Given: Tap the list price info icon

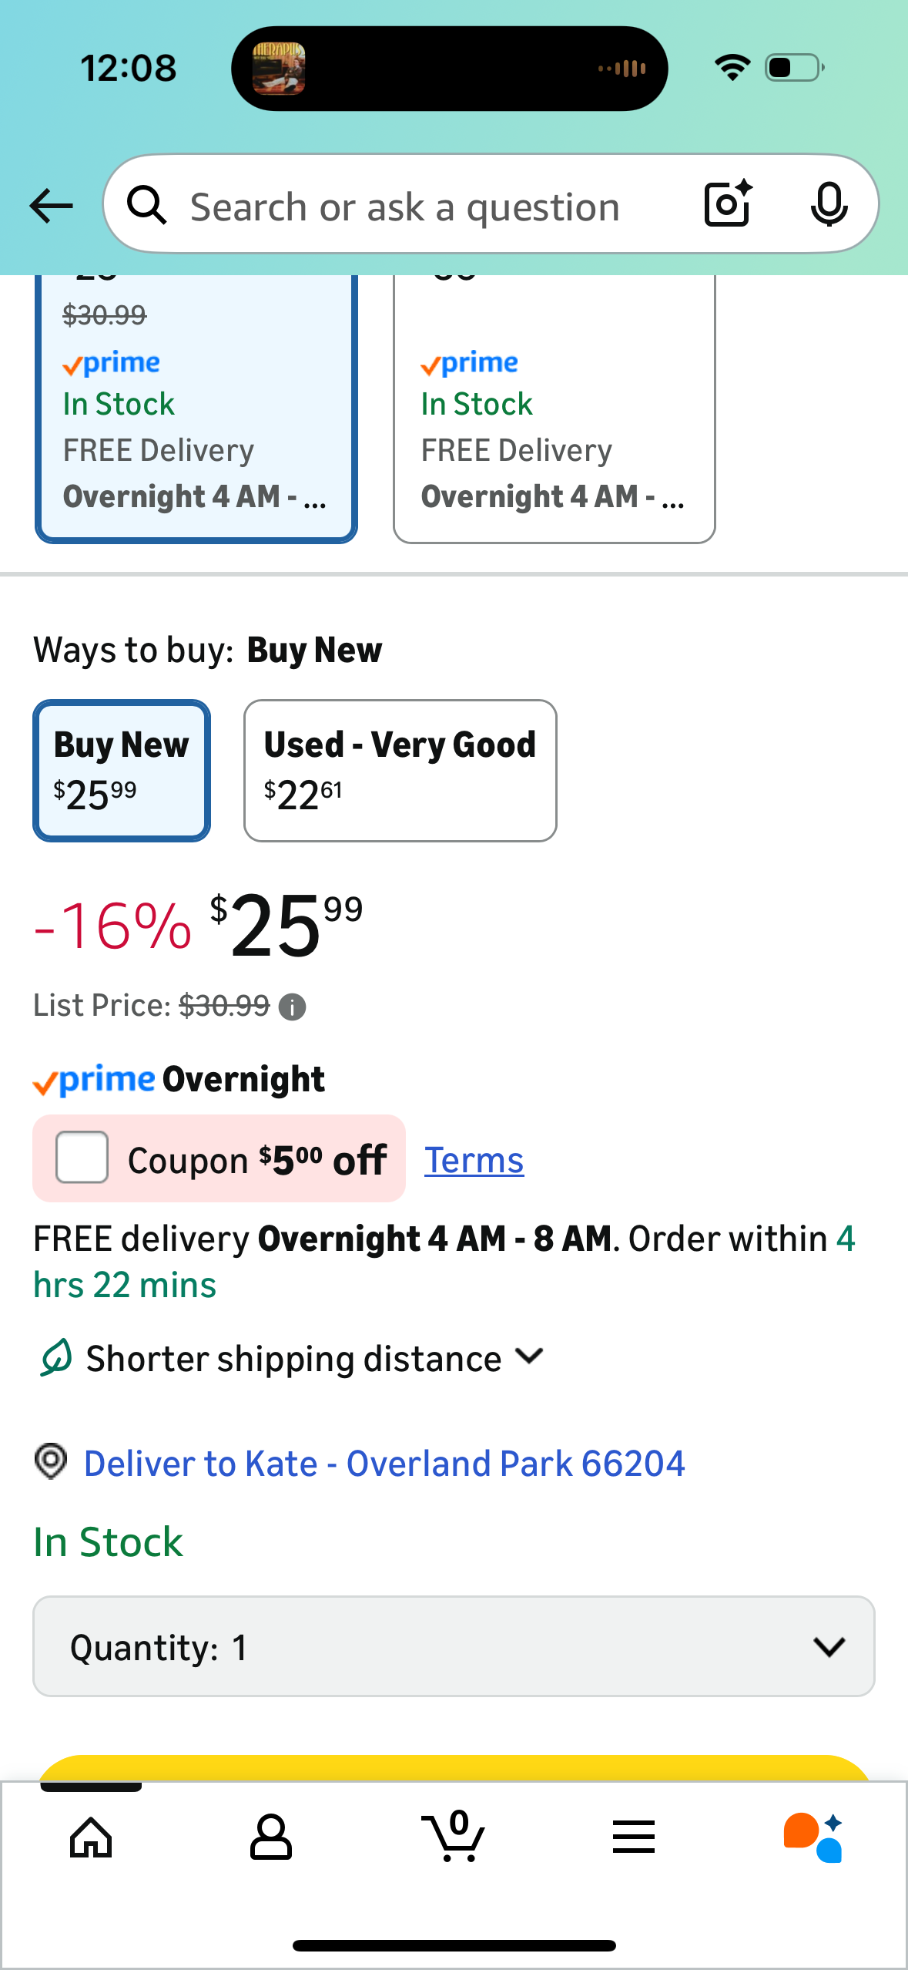Looking at the screenshot, I should pos(292,1007).
